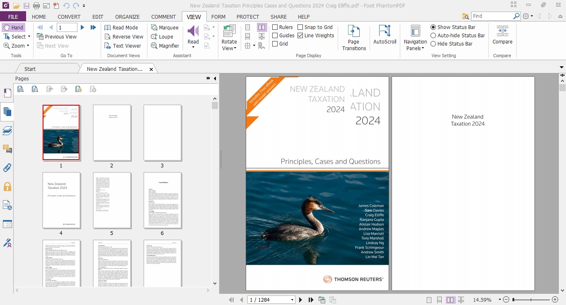Open the Bookmarks panel in sidebar

pos(7,93)
